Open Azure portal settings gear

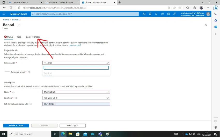tap(162, 14)
